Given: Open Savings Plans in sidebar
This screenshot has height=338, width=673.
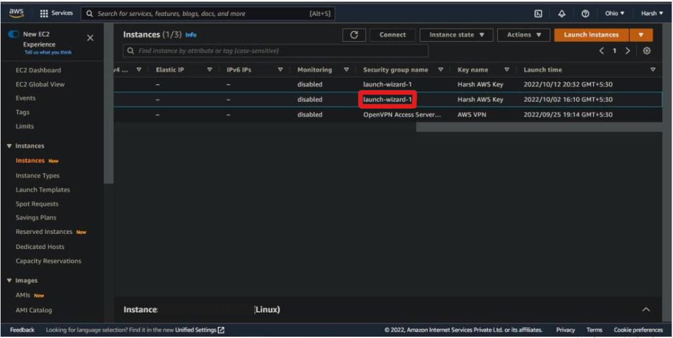Looking at the screenshot, I should coord(36,217).
